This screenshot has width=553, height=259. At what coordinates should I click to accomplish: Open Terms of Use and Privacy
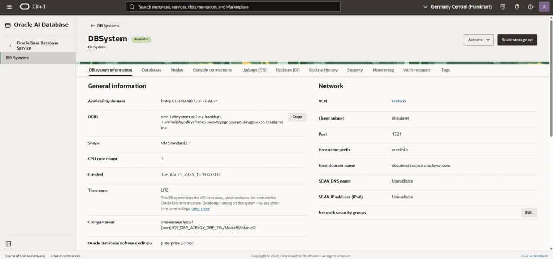(25, 256)
